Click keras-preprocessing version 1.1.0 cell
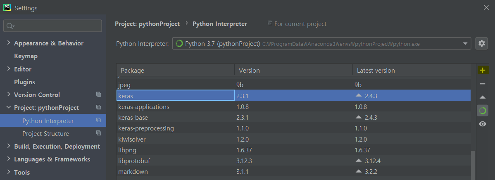 tap(243, 128)
